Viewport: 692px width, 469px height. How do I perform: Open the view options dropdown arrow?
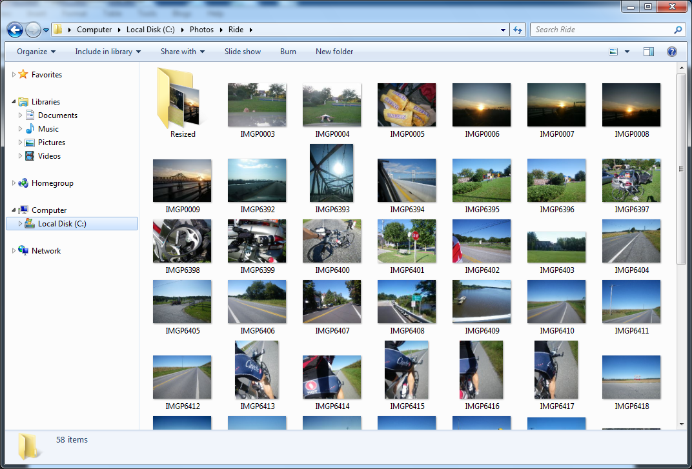(627, 52)
